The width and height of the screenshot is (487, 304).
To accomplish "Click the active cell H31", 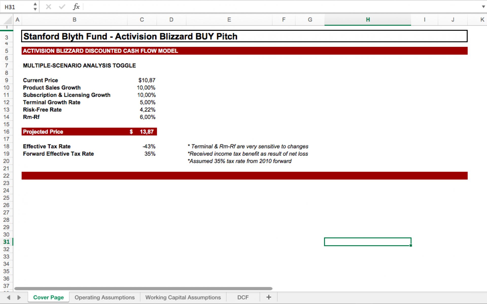I will click(368, 242).
